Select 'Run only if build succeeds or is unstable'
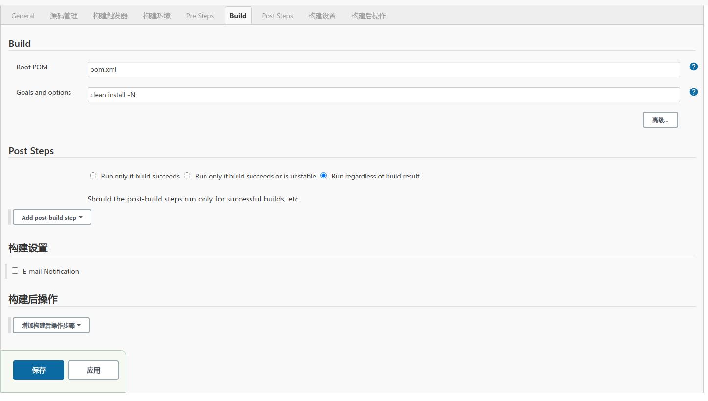 [x=187, y=176]
